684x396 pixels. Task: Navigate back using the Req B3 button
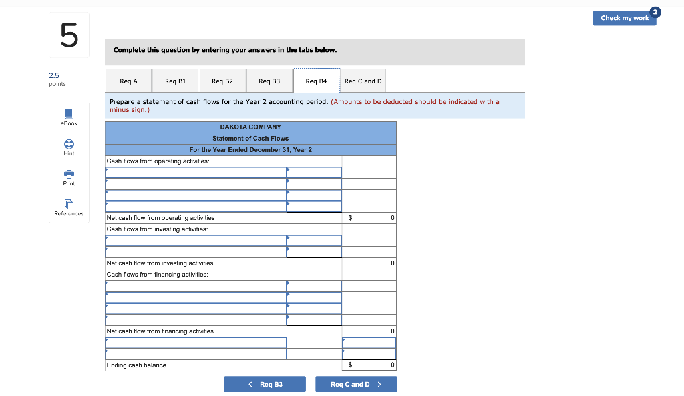265,384
